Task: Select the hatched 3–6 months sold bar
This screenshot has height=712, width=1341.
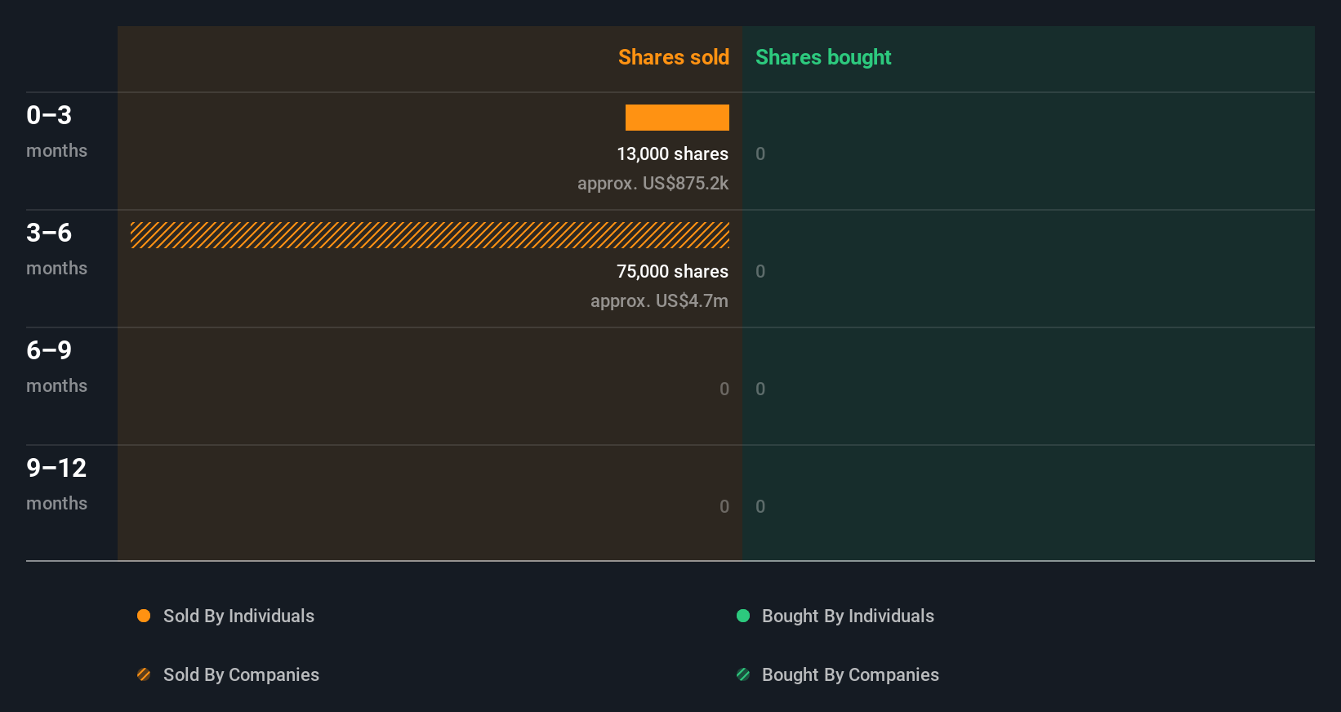Action: click(430, 235)
